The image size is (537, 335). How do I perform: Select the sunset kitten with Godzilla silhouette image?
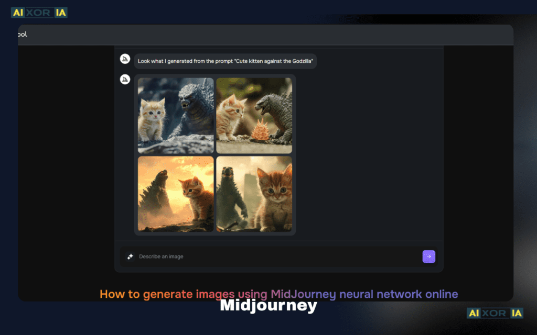click(175, 194)
